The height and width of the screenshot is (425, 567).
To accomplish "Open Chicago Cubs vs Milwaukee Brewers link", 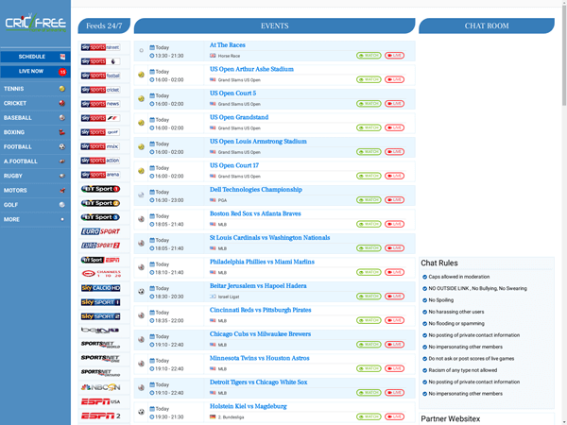I will point(260,334).
